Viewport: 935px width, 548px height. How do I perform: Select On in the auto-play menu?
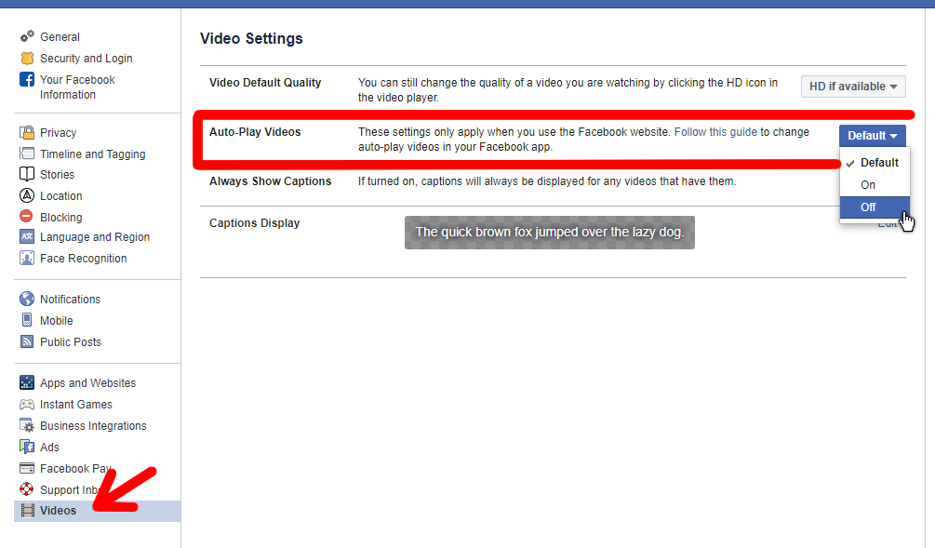coord(875,185)
